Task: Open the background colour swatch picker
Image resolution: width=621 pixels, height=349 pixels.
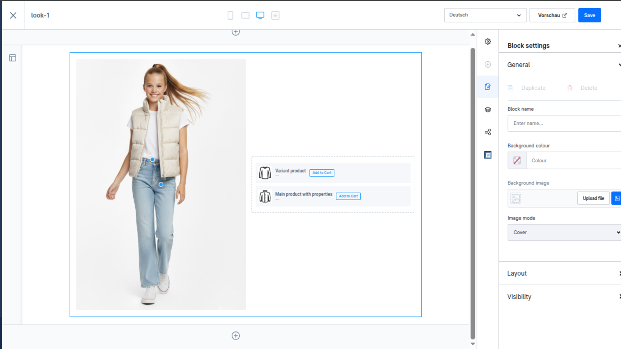Action: (517, 161)
